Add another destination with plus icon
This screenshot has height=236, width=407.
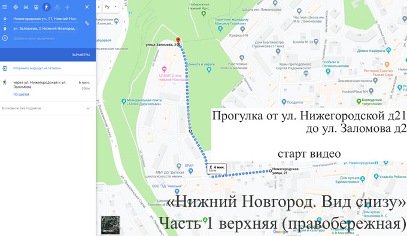pos(5,38)
